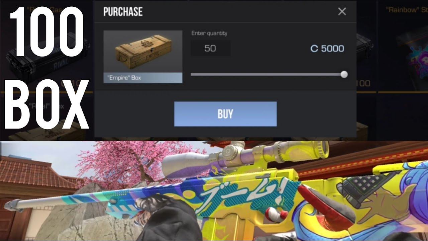Screen dimensions: 428x241
Task: Click the quantity slider handle
Action: pos(344,74)
